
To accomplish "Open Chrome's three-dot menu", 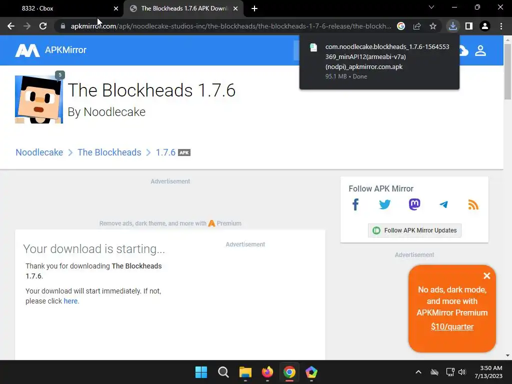I will click(501, 26).
